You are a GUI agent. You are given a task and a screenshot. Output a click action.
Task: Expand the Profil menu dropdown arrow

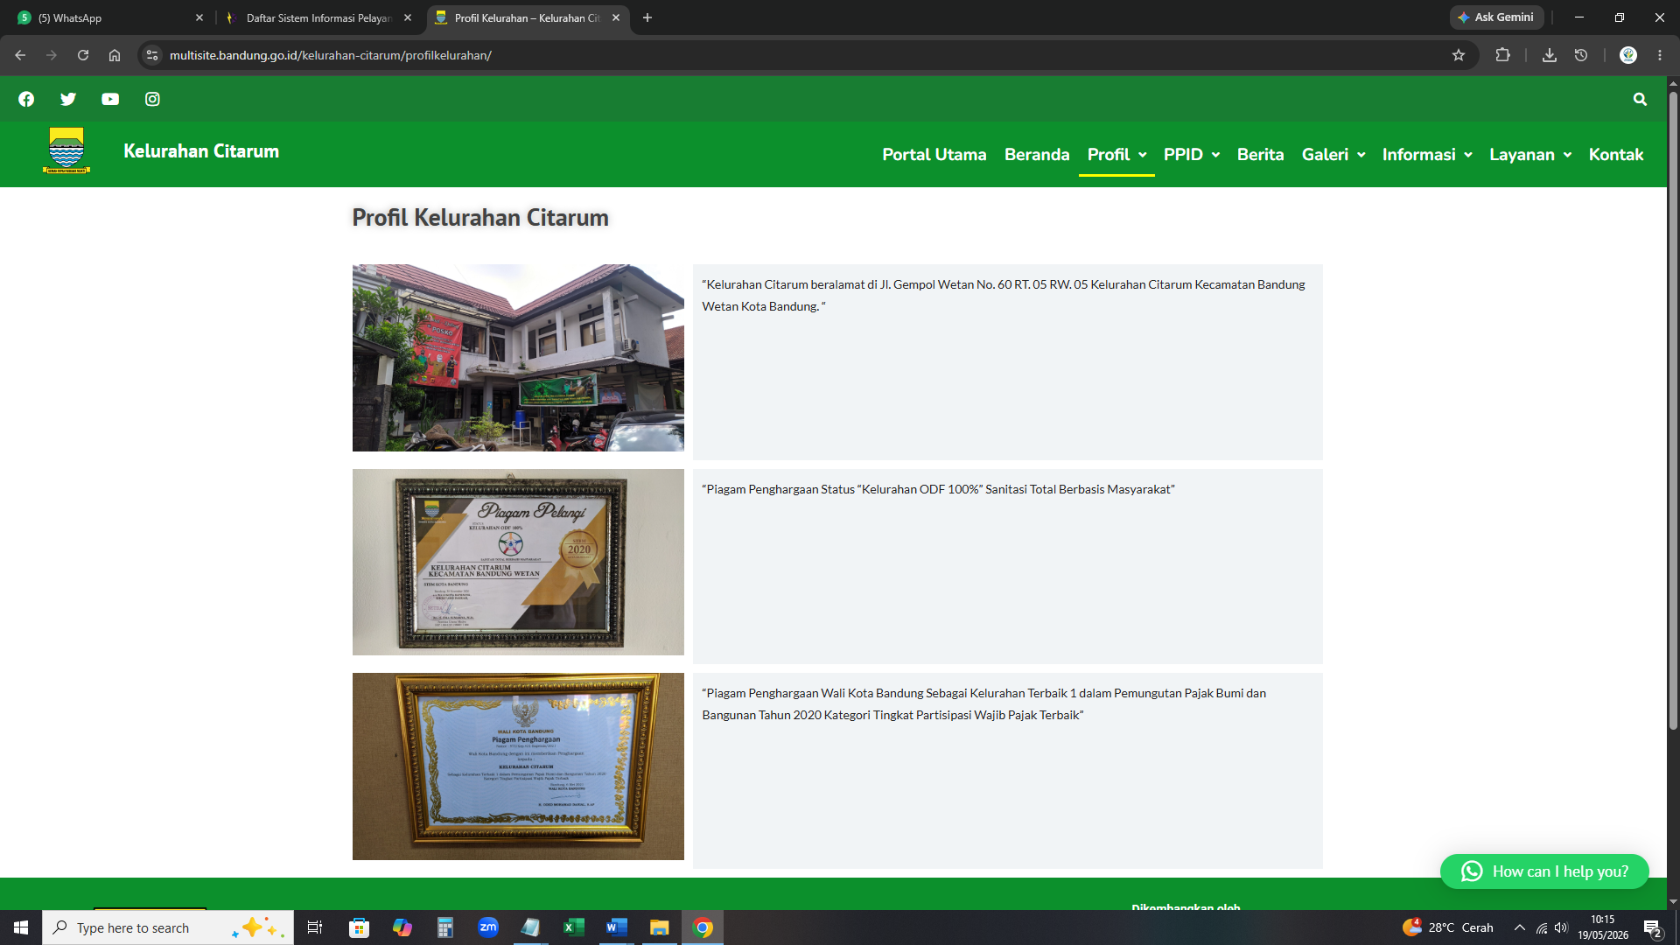pos(1142,155)
